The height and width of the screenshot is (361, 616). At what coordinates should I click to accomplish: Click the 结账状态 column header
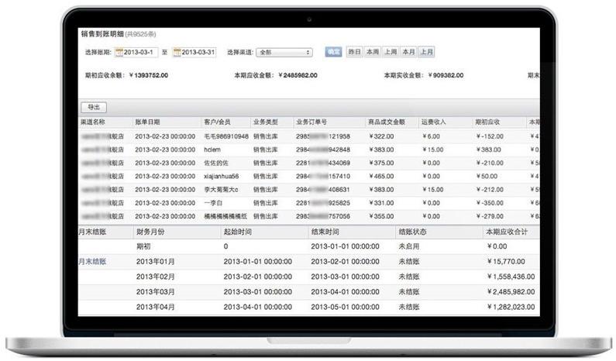tap(412, 232)
